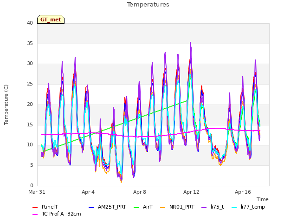This screenshot has height=223, width=297.
Task: Click the AirT legend entry
Action: click(143, 207)
